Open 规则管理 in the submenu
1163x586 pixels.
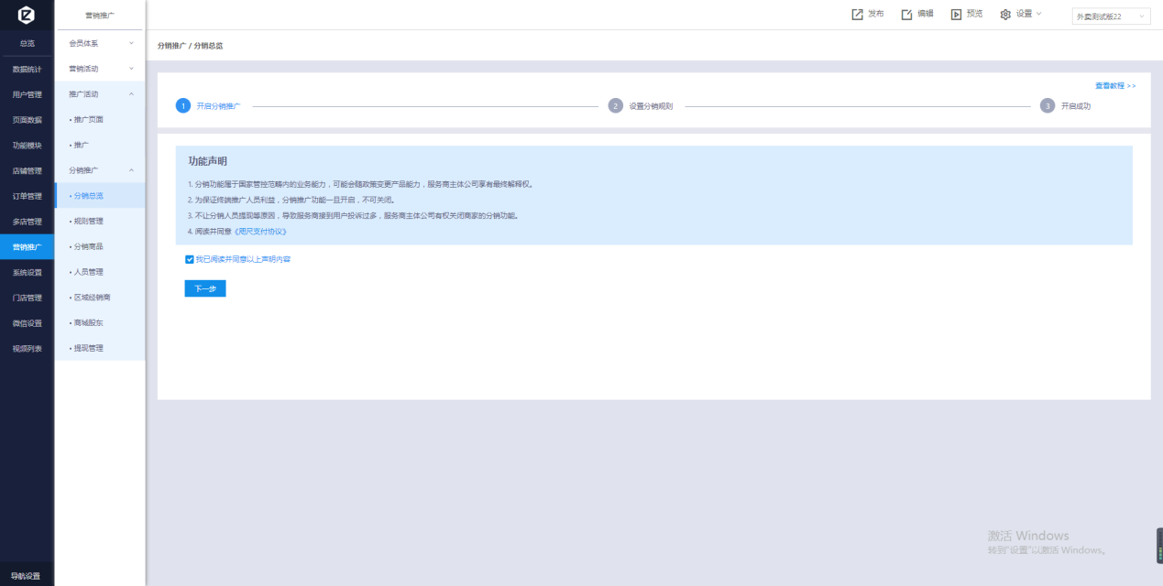point(89,221)
